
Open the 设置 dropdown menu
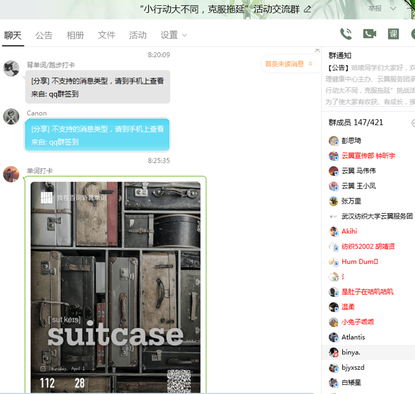[x=173, y=35]
